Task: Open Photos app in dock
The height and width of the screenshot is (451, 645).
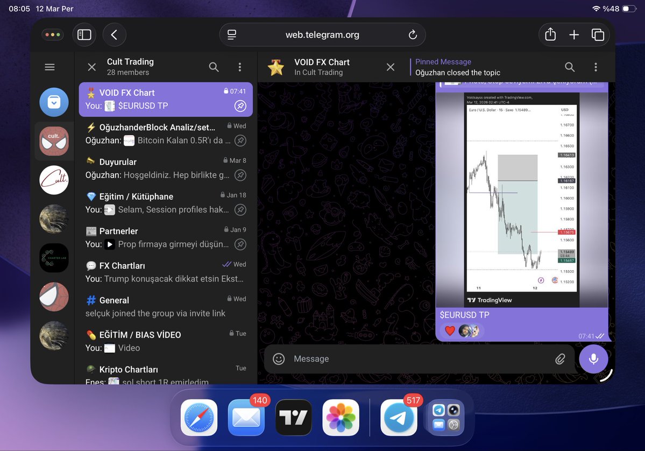Action: (341, 417)
